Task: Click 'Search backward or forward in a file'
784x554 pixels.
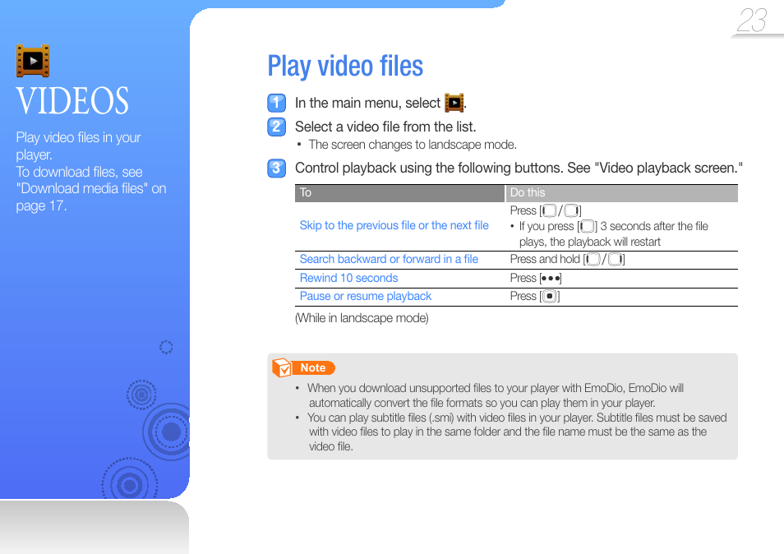Action: [389, 259]
